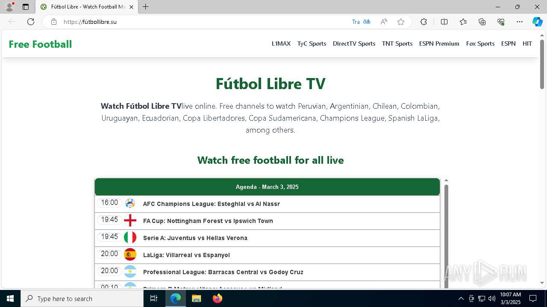Screen dimensions: 547x307
Task: Expand Nottingham Forest vs Ipswich Town match
Action: coord(267,221)
